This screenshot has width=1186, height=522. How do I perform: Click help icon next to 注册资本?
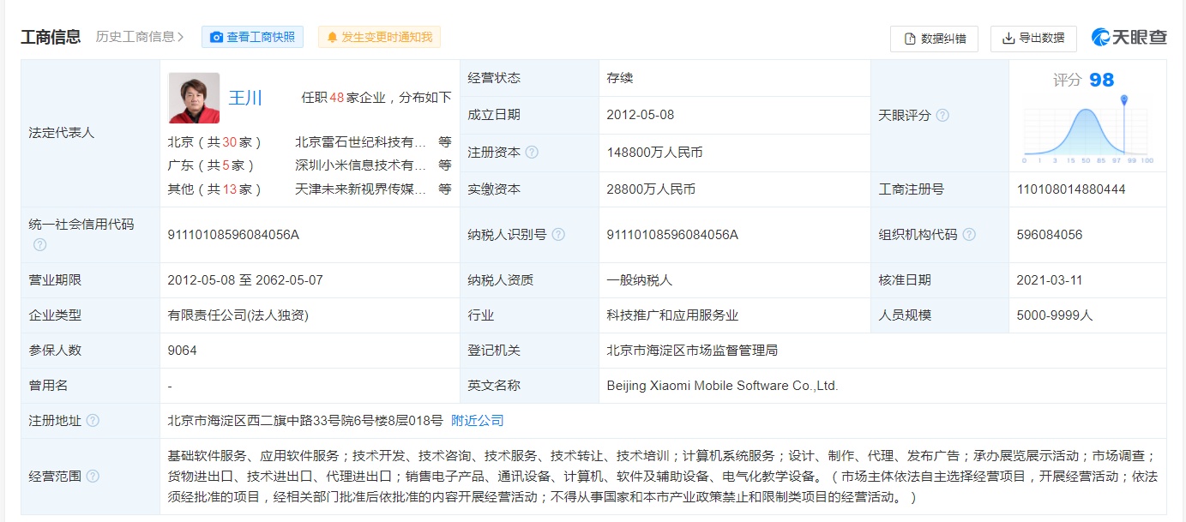point(532,153)
